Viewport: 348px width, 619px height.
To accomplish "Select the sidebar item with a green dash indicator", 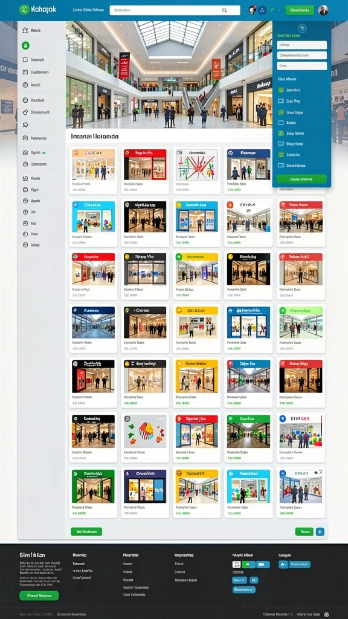I will [37, 152].
